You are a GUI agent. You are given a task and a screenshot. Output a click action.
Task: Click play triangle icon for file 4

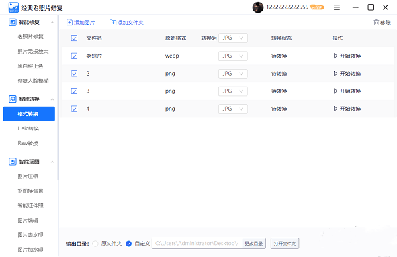click(335, 109)
